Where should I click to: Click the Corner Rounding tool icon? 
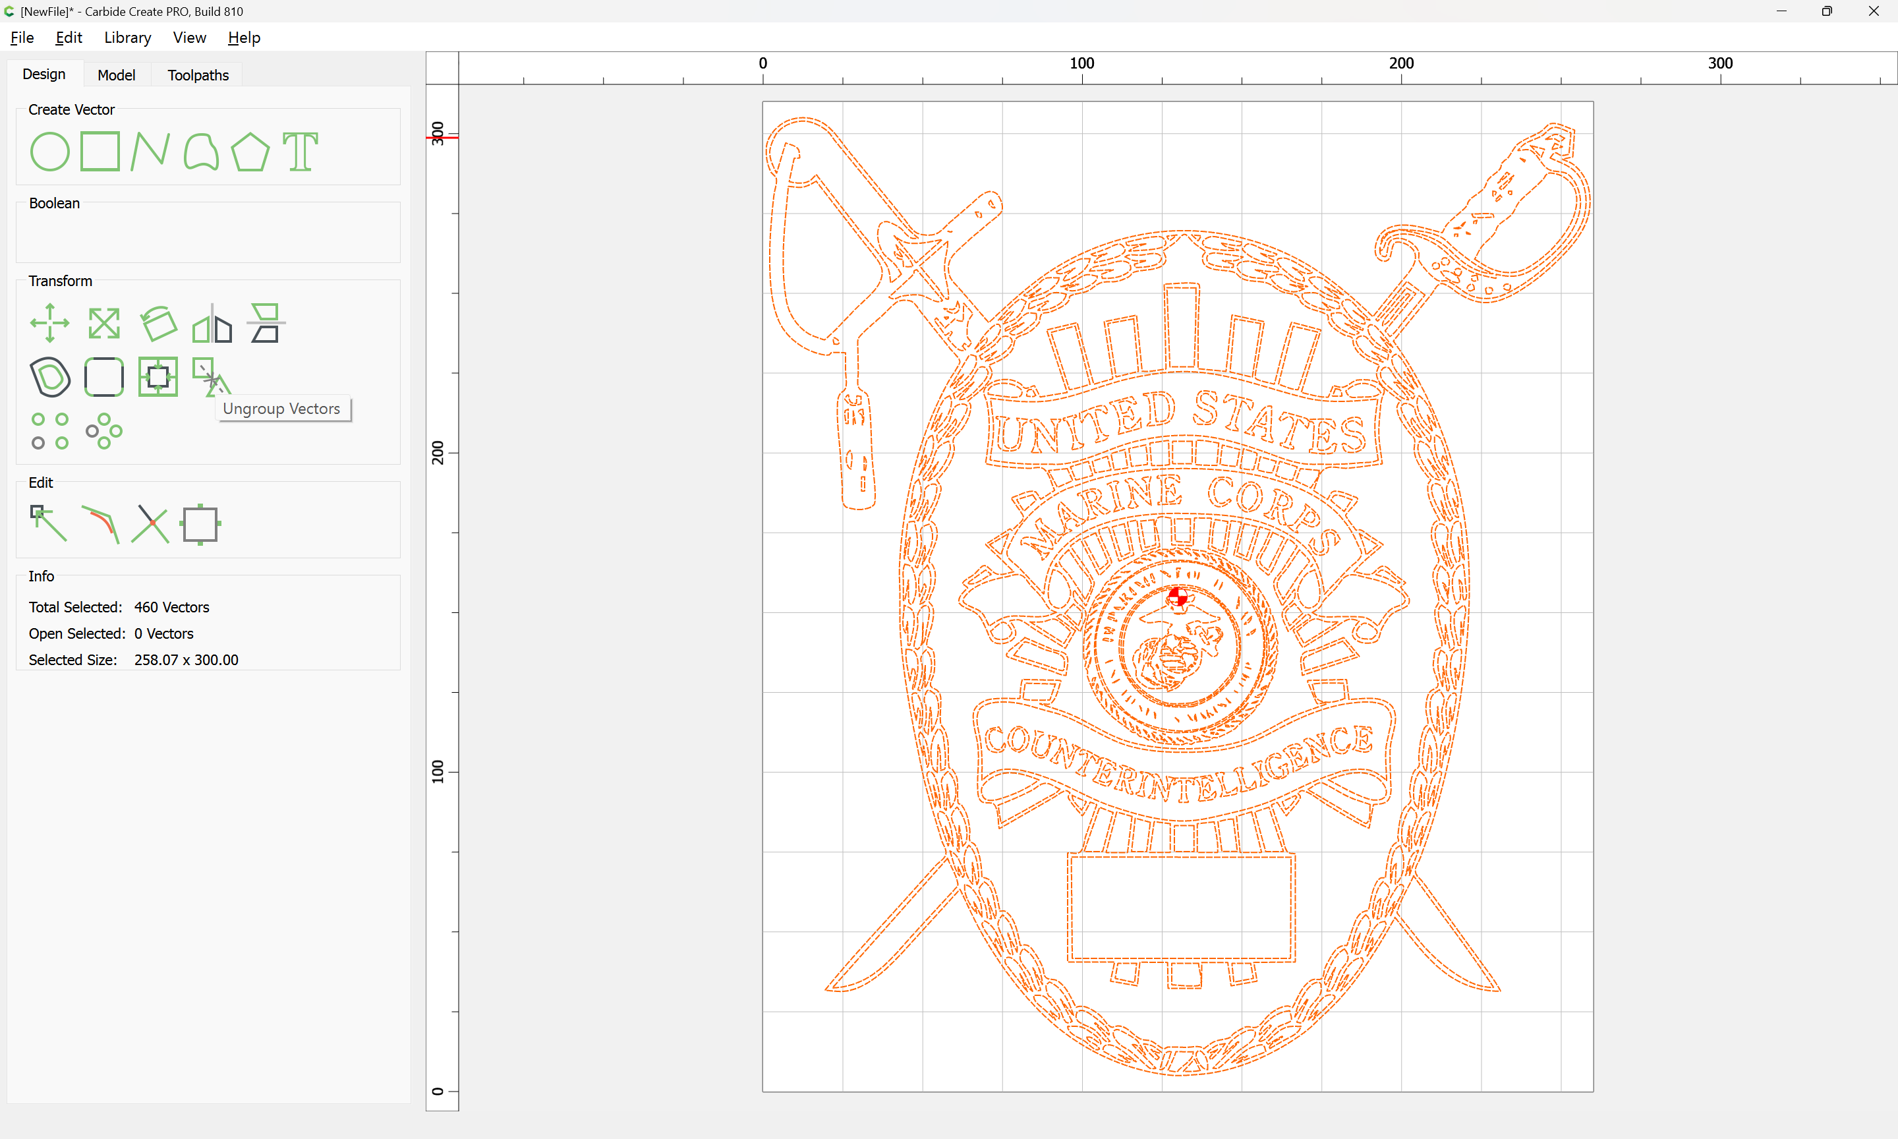pyautogui.click(x=103, y=377)
